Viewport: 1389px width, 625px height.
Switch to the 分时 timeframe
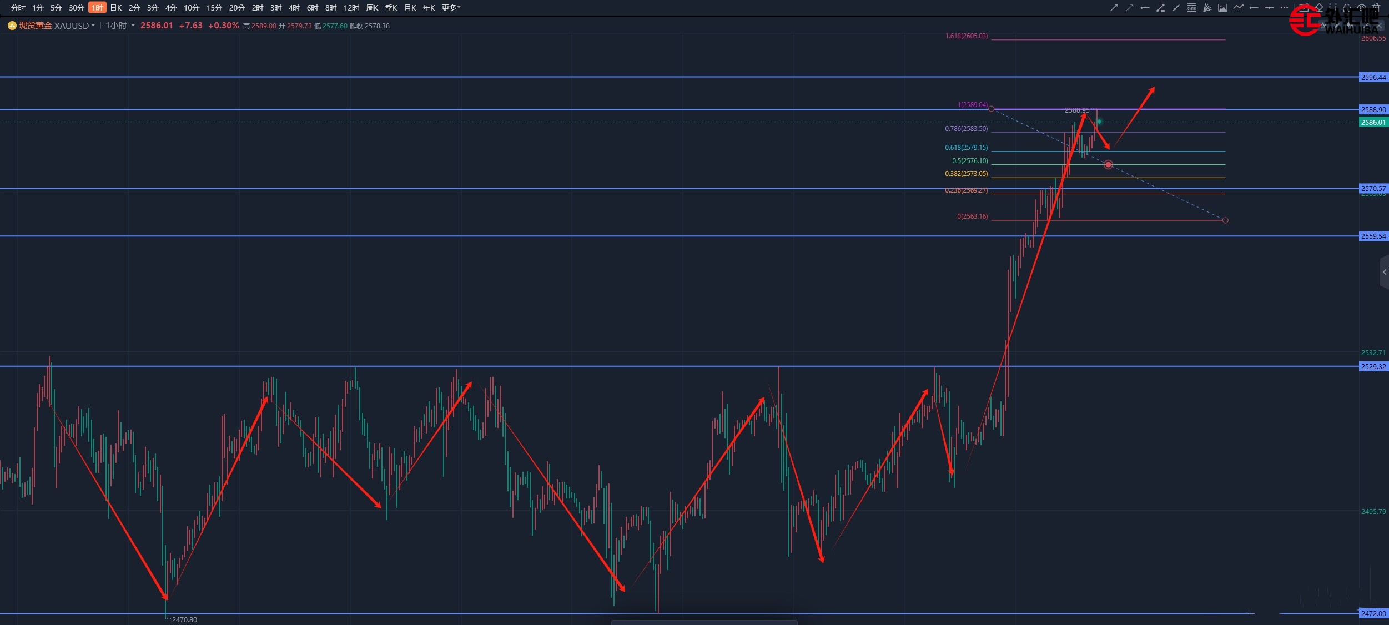pos(18,8)
